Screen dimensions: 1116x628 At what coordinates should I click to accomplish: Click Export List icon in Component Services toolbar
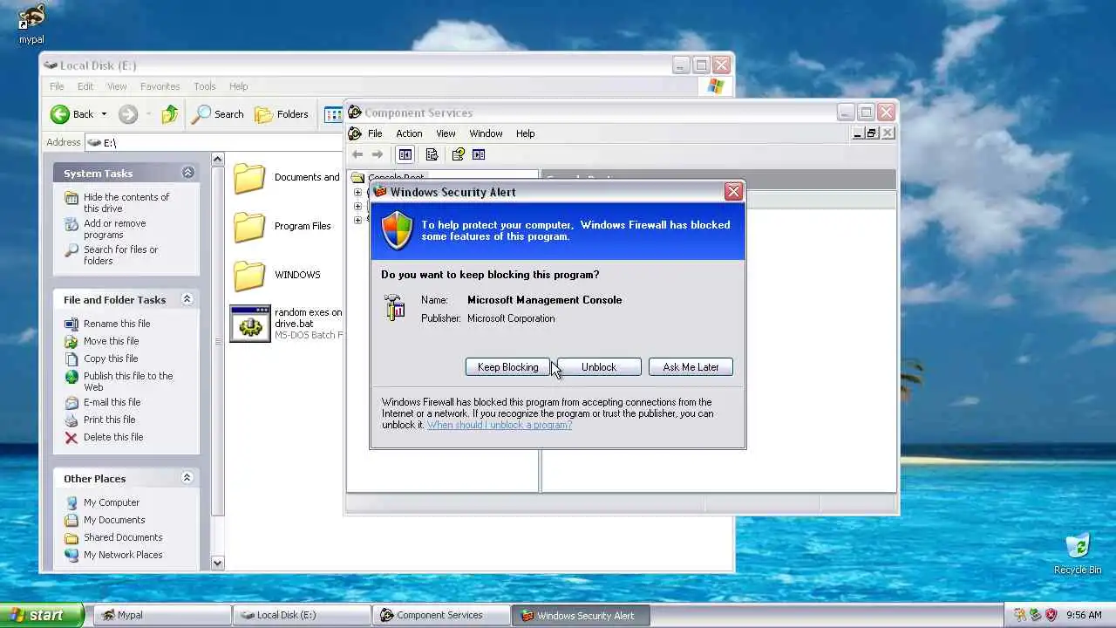pos(432,154)
